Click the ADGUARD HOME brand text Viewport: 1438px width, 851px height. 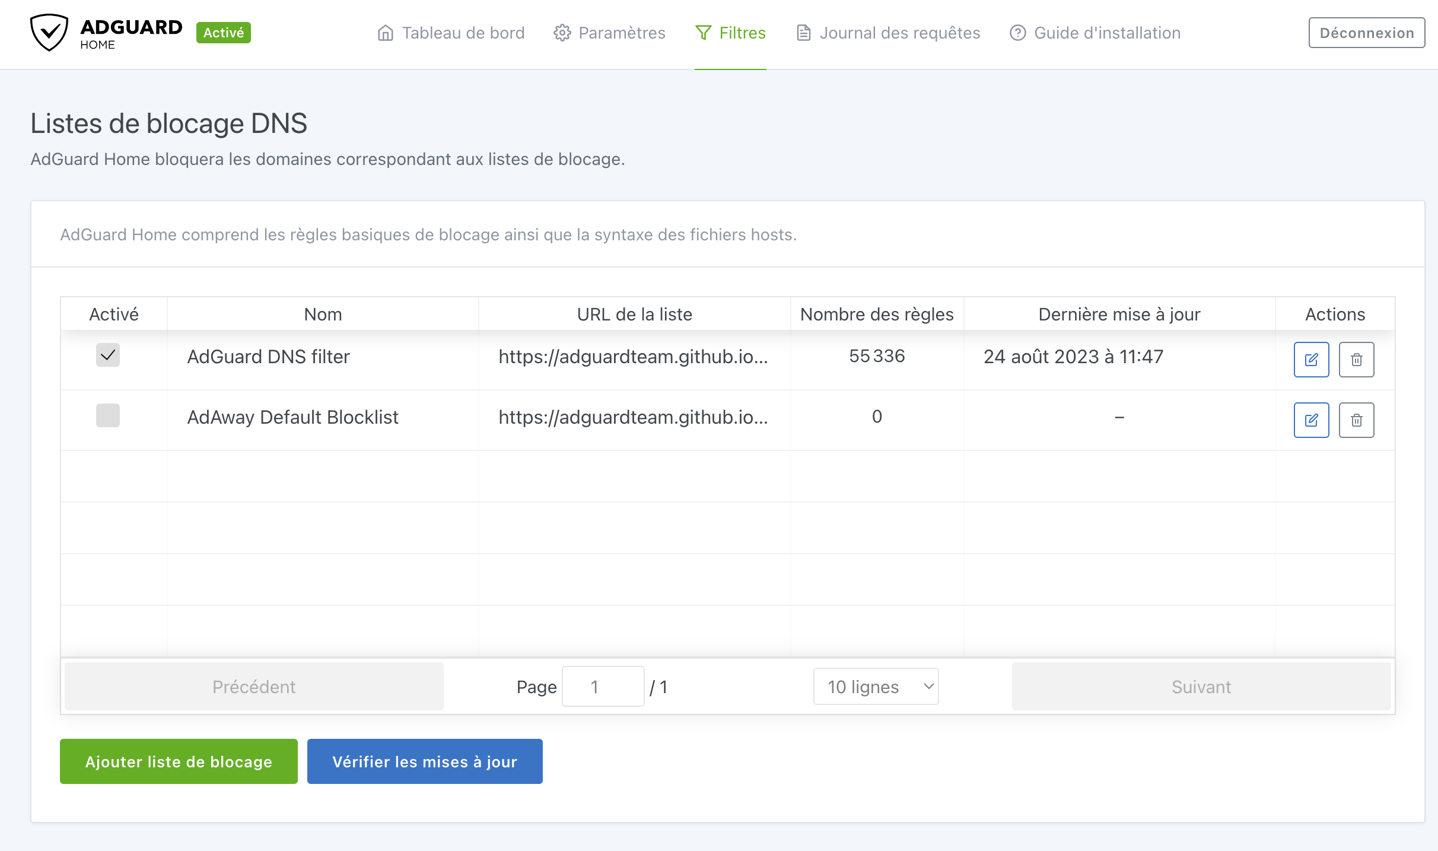pos(131,34)
